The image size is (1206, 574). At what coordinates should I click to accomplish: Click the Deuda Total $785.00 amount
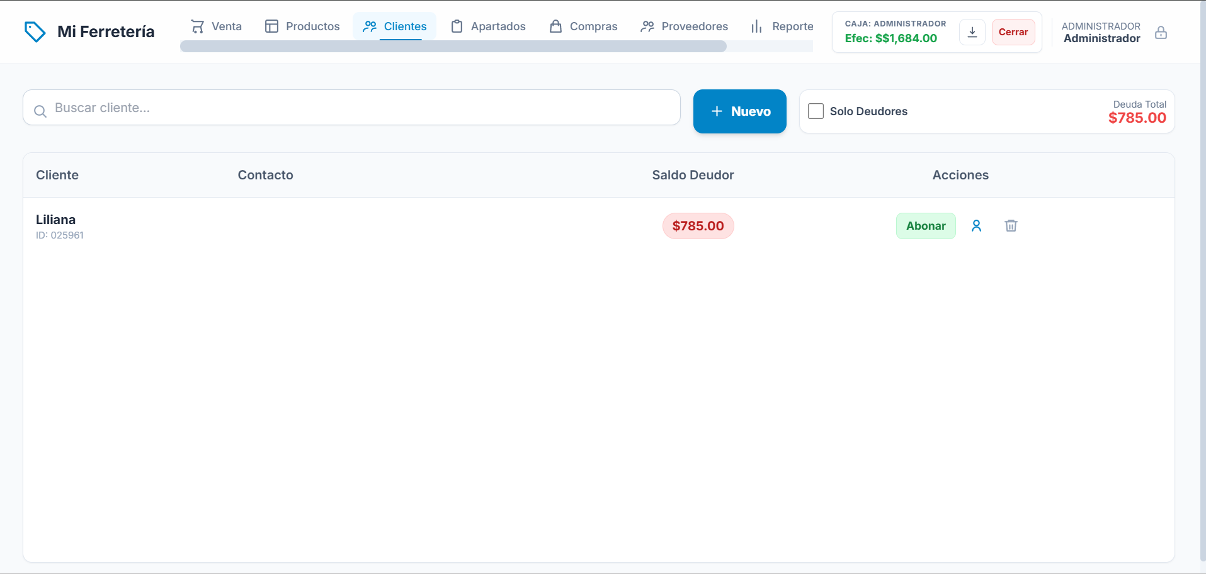click(x=1137, y=118)
